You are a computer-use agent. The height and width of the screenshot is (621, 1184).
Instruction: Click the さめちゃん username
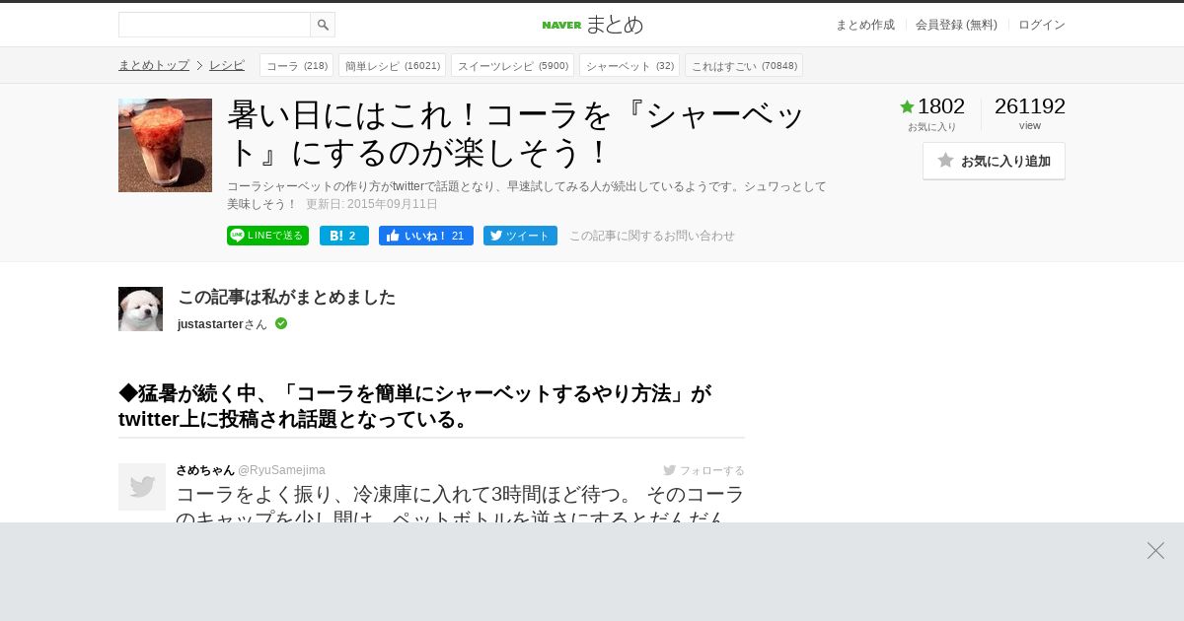tap(205, 470)
